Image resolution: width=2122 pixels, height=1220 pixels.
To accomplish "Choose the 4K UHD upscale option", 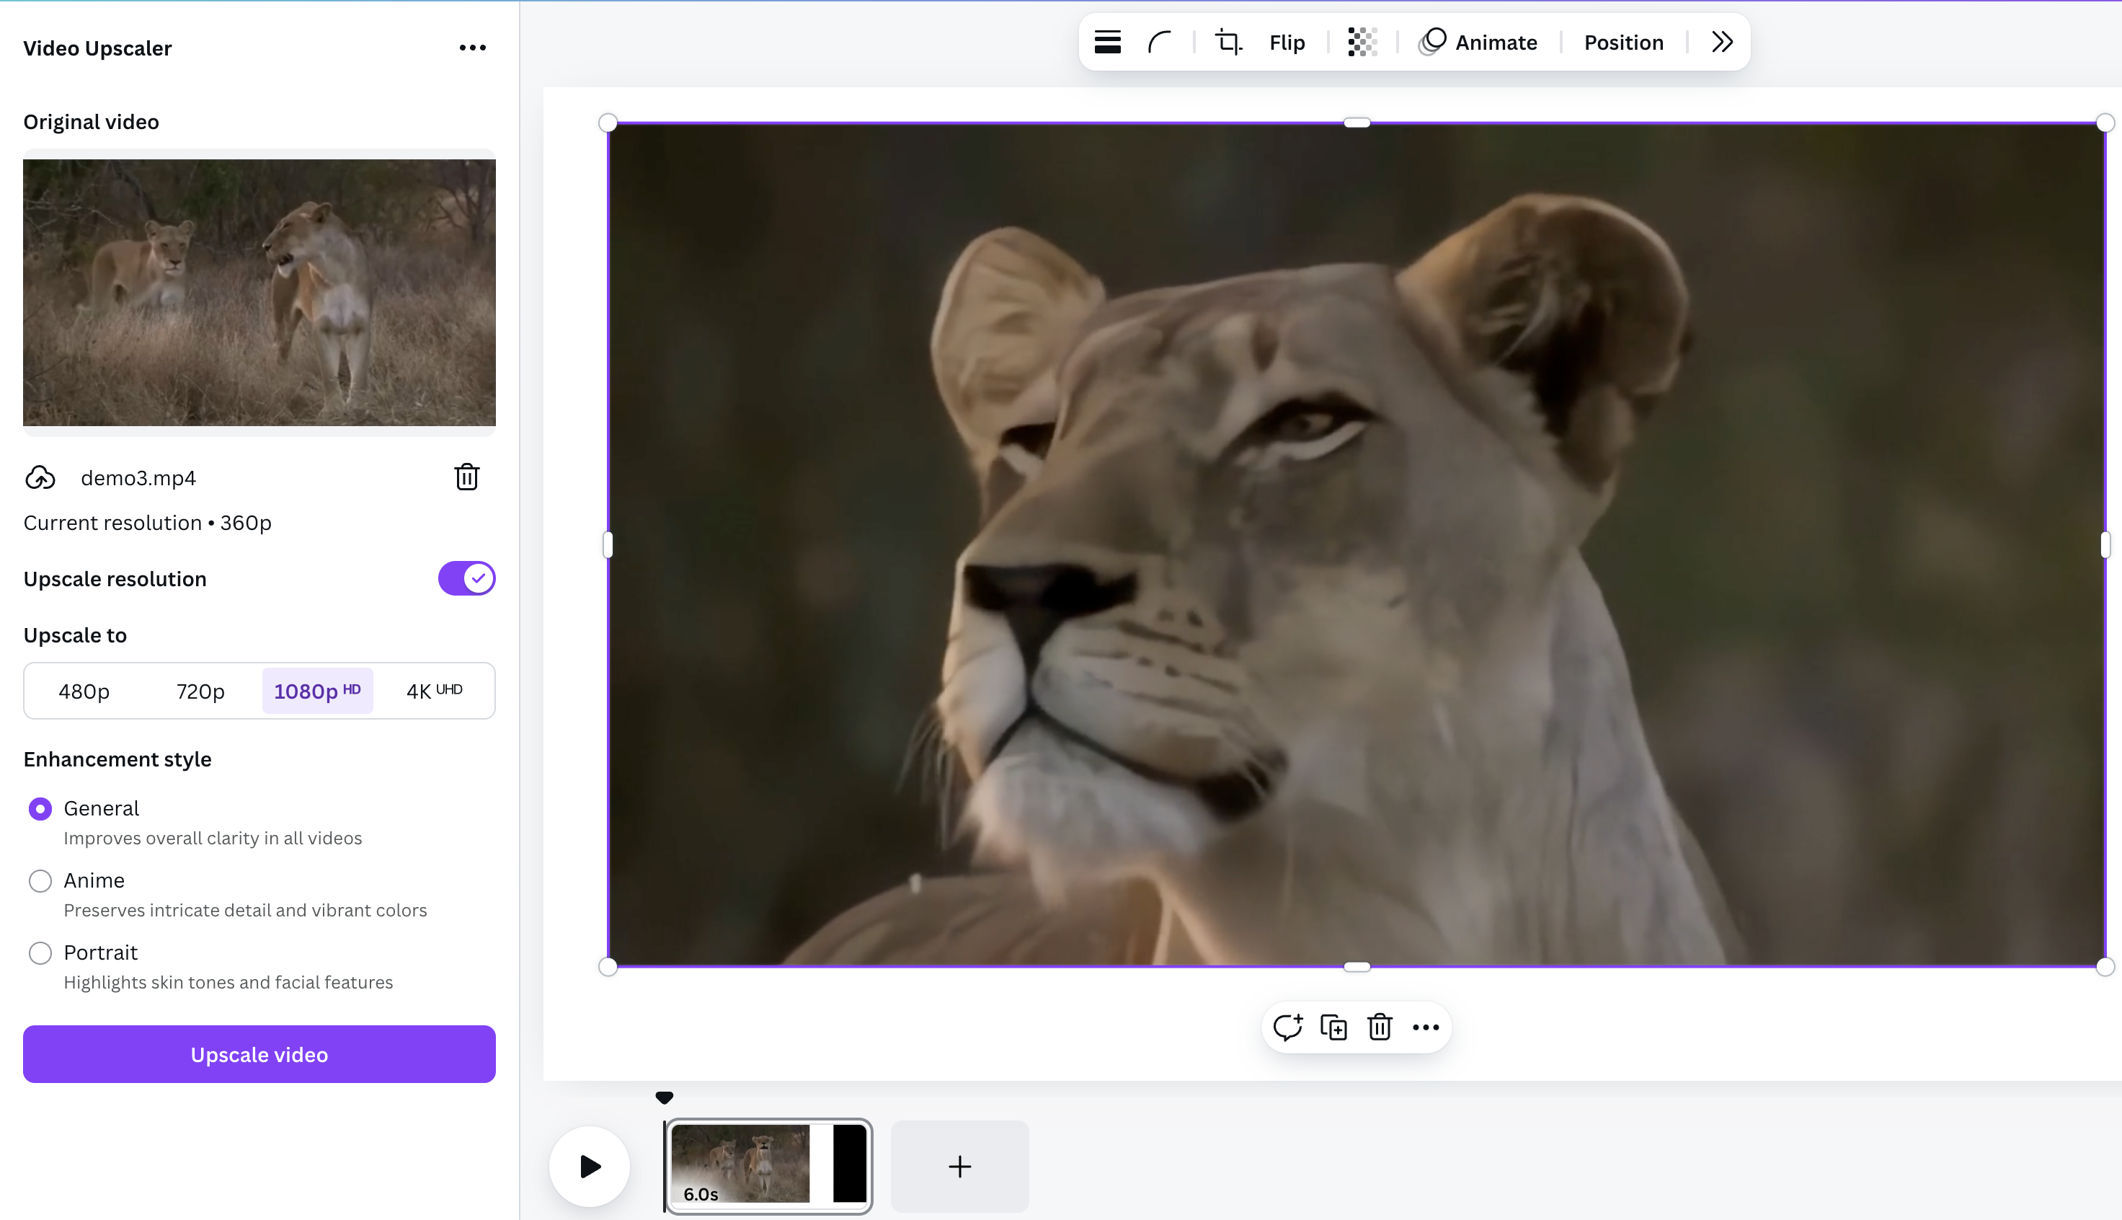I will pos(434,691).
